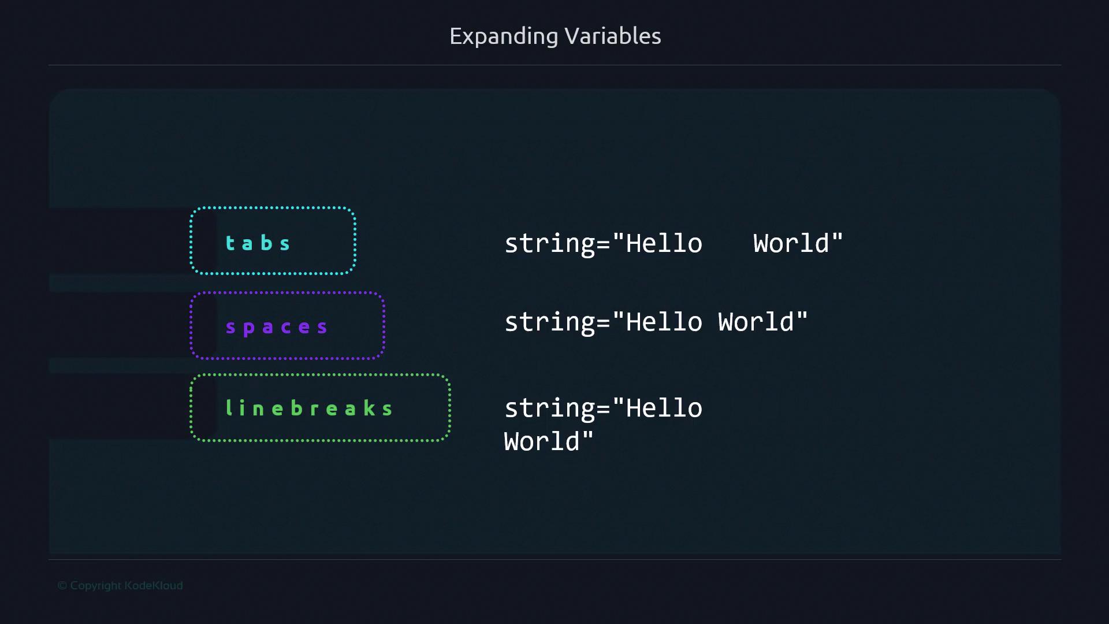Click 'string=' in the tabs example
This screenshot has width=1109, height=624.
point(556,243)
